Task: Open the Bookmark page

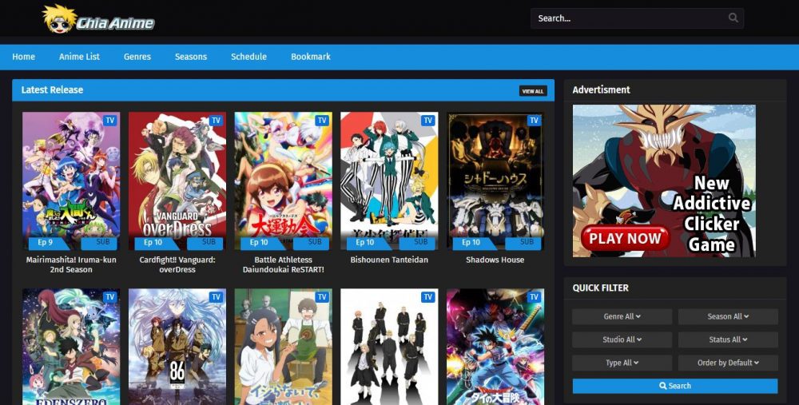Action: [x=311, y=57]
